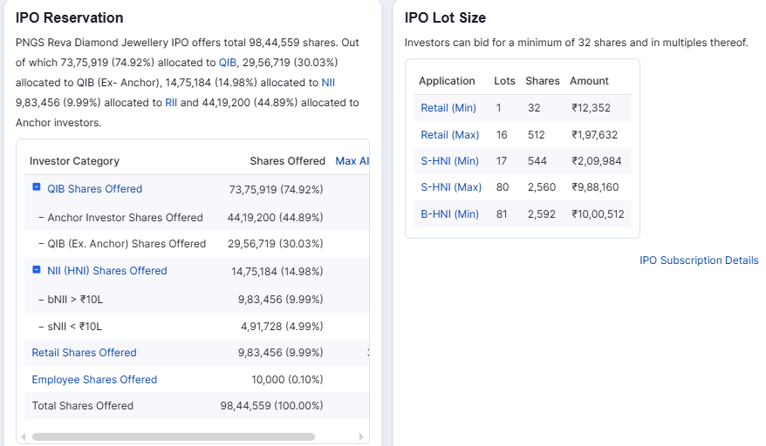Viewport: 766px width, 446px height.
Task: Collapse the QIB Shares Offered row
Action: pyautogui.click(x=36, y=187)
